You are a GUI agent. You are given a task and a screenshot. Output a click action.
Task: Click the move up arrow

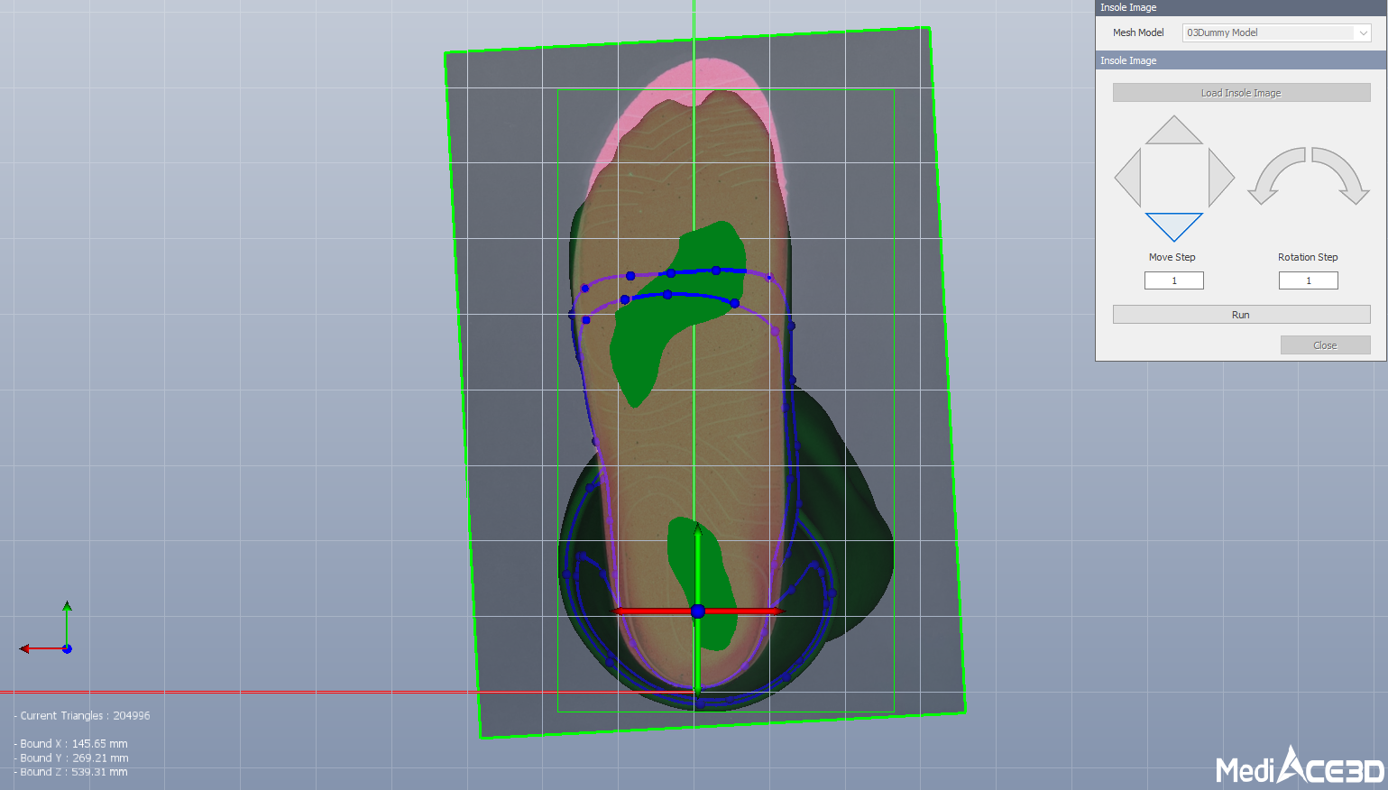(x=1173, y=132)
